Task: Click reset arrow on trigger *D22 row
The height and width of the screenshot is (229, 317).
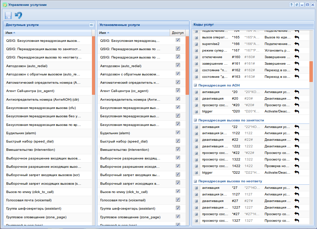Action: 297,172
